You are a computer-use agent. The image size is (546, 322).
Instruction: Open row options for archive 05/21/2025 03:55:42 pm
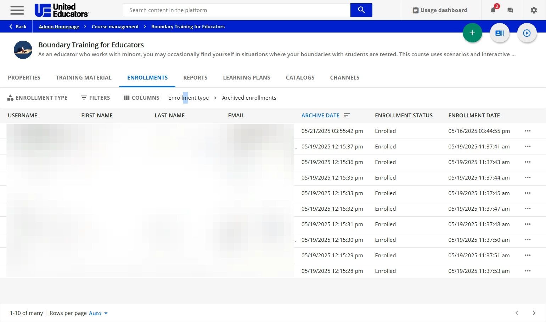[x=528, y=131]
